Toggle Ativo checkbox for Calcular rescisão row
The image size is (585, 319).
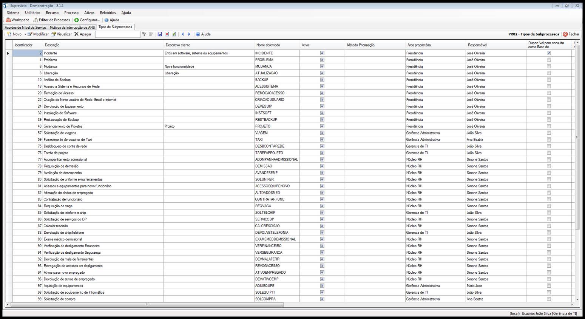[x=322, y=226]
